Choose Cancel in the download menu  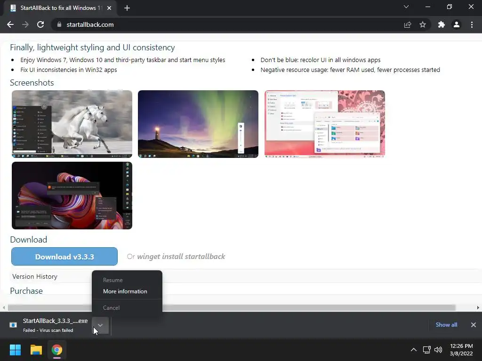coord(111,307)
